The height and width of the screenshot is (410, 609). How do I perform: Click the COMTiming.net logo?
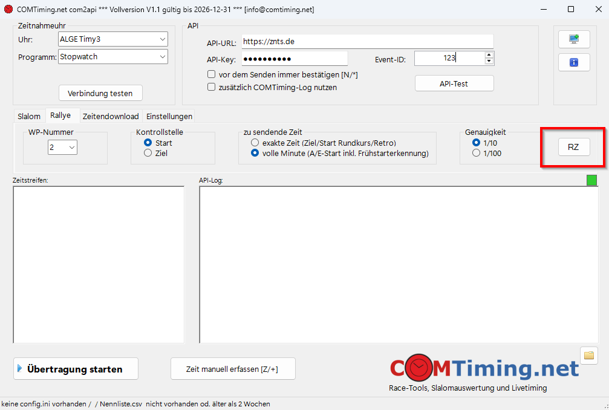click(x=484, y=368)
